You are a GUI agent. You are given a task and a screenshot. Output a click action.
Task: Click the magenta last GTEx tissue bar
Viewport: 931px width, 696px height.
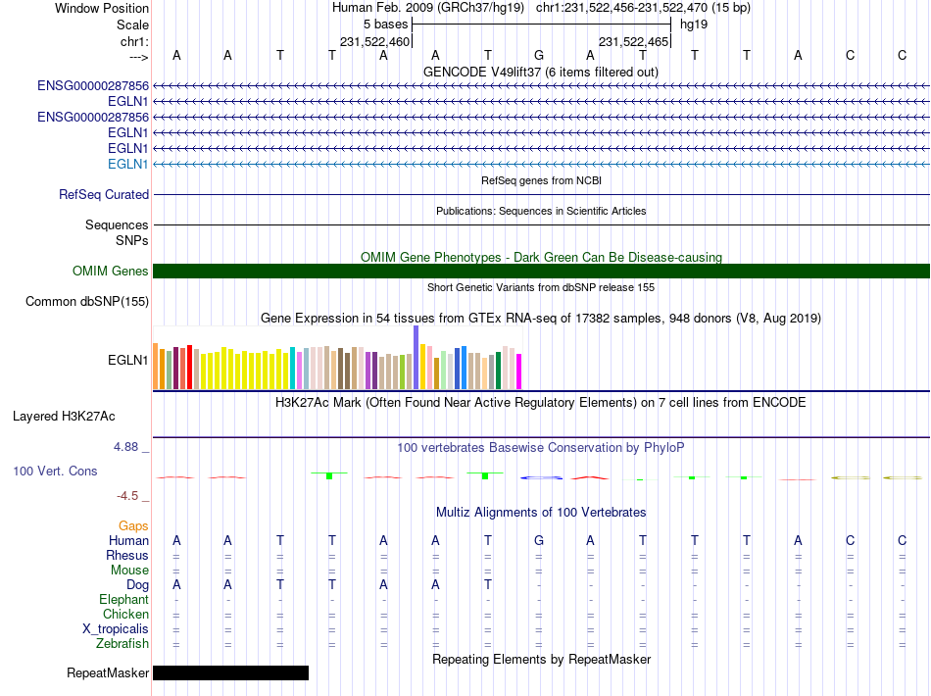pos(519,372)
